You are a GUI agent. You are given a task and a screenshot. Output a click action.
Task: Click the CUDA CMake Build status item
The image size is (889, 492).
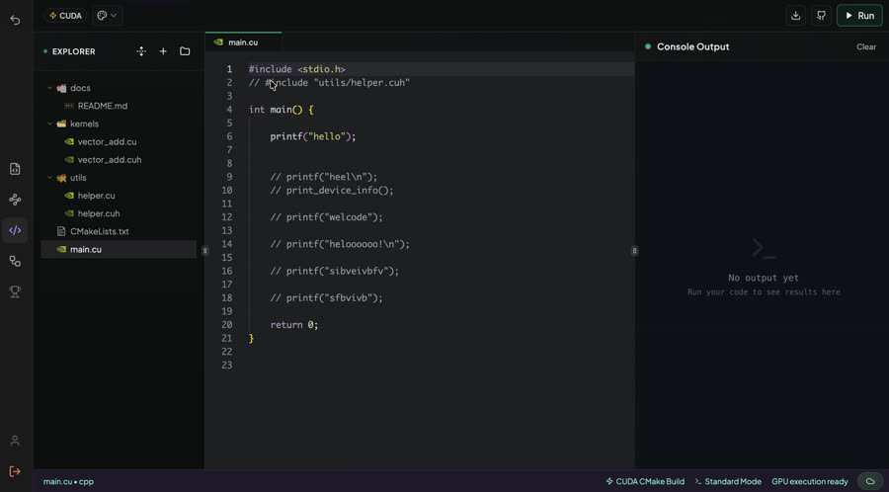click(645, 481)
